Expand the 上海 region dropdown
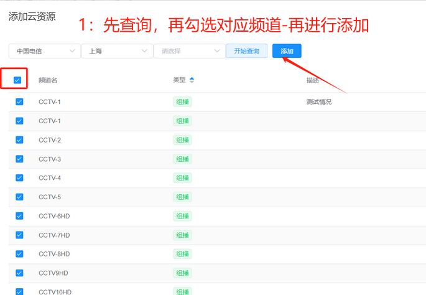 tap(117, 51)
